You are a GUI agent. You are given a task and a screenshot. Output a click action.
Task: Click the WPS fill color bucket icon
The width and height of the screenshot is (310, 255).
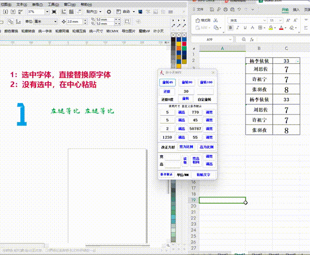[271, 28]
